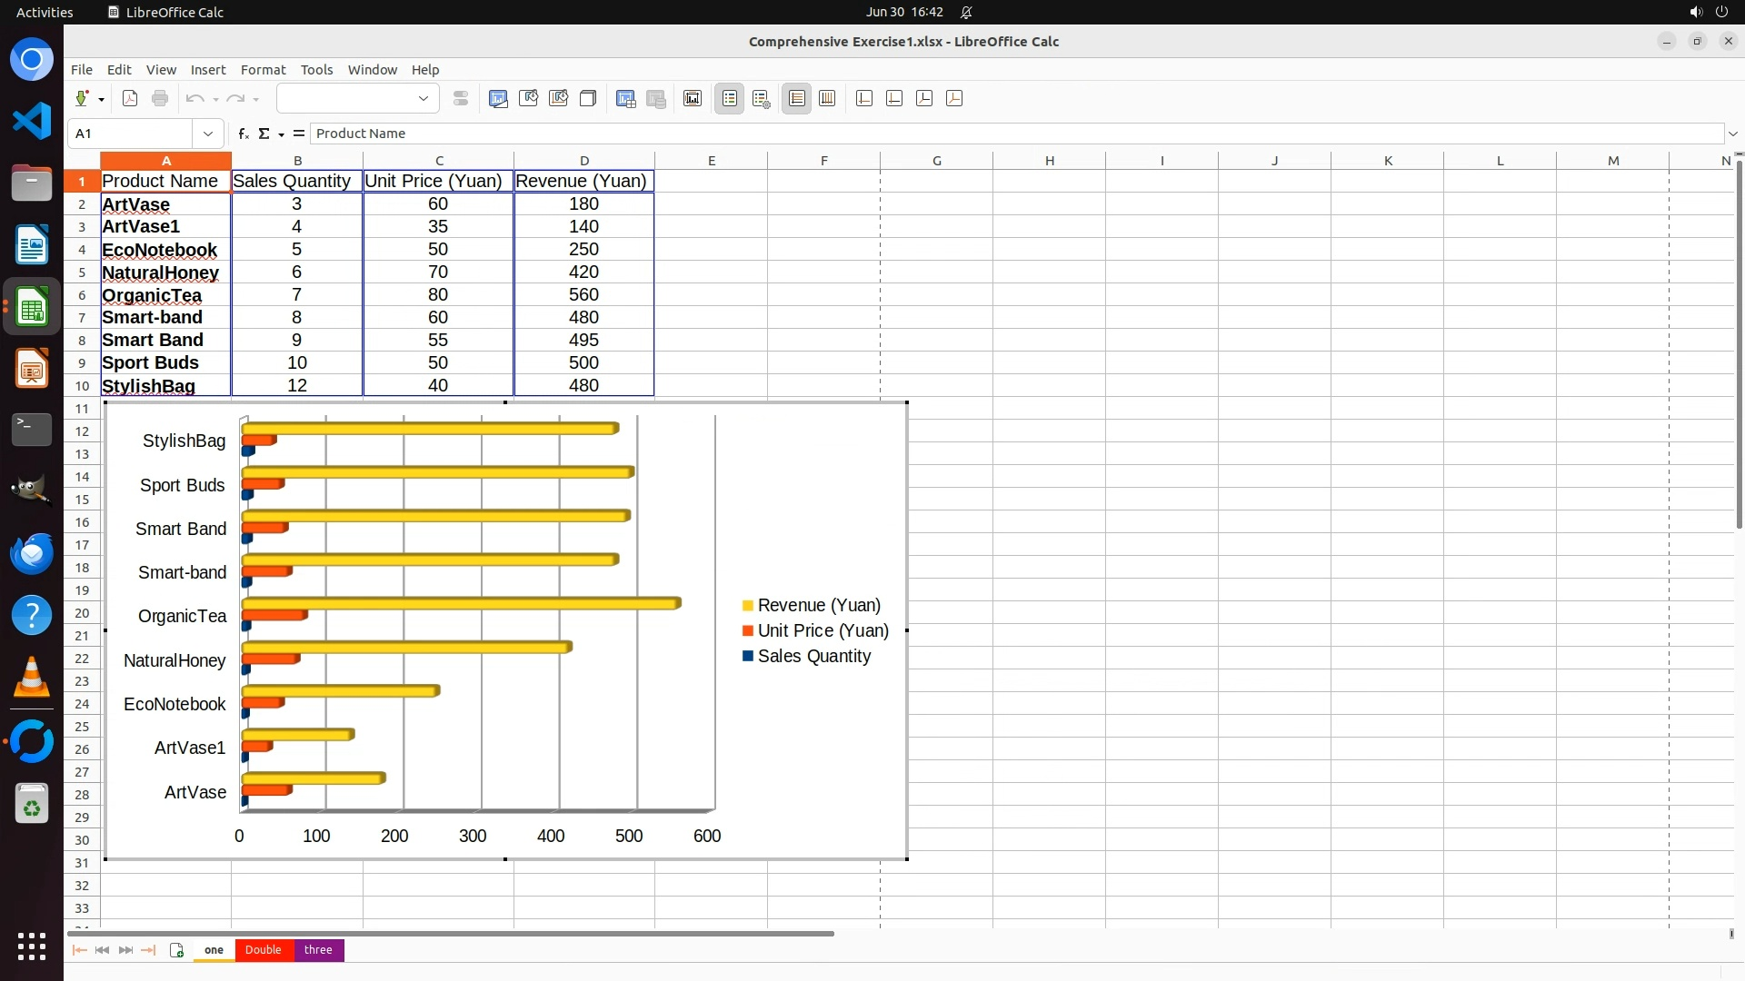Switch to the Double sheet tab
The width and height of the screenshot is (1745, 981).
263,950
